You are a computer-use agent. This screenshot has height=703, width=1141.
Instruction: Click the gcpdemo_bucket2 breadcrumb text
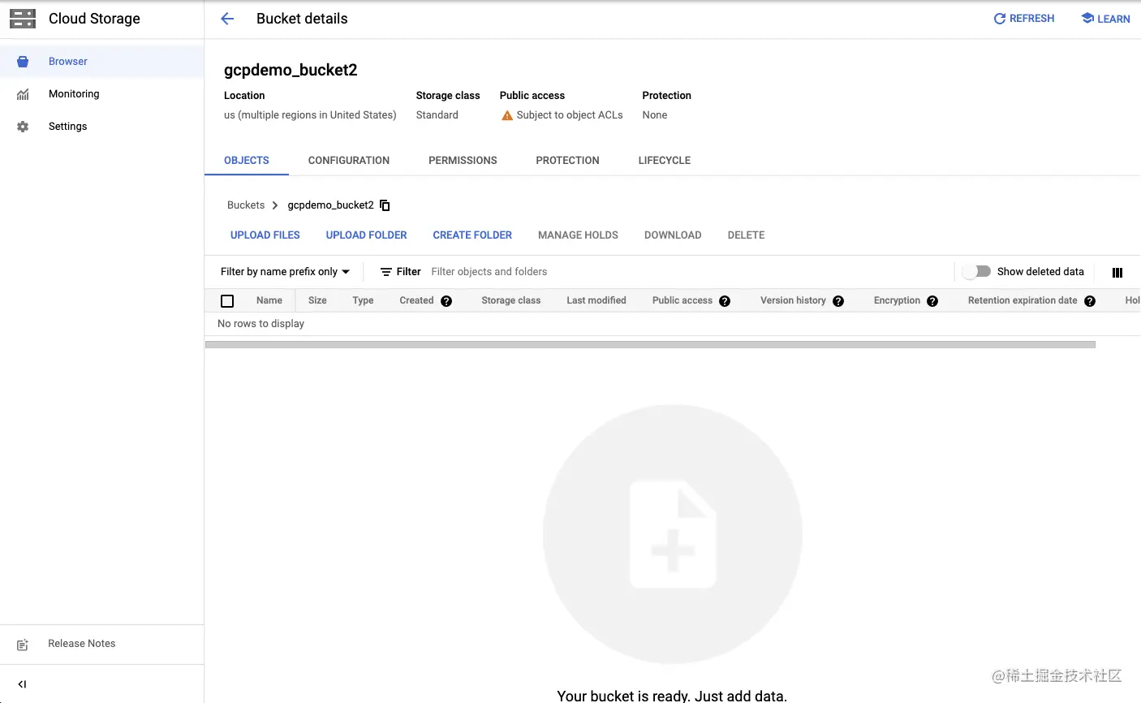click(x=330, y=205)
